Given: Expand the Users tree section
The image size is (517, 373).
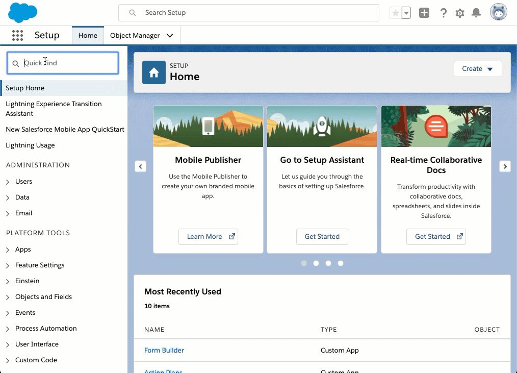Looking at the screenshot, I should pos(8,182).
